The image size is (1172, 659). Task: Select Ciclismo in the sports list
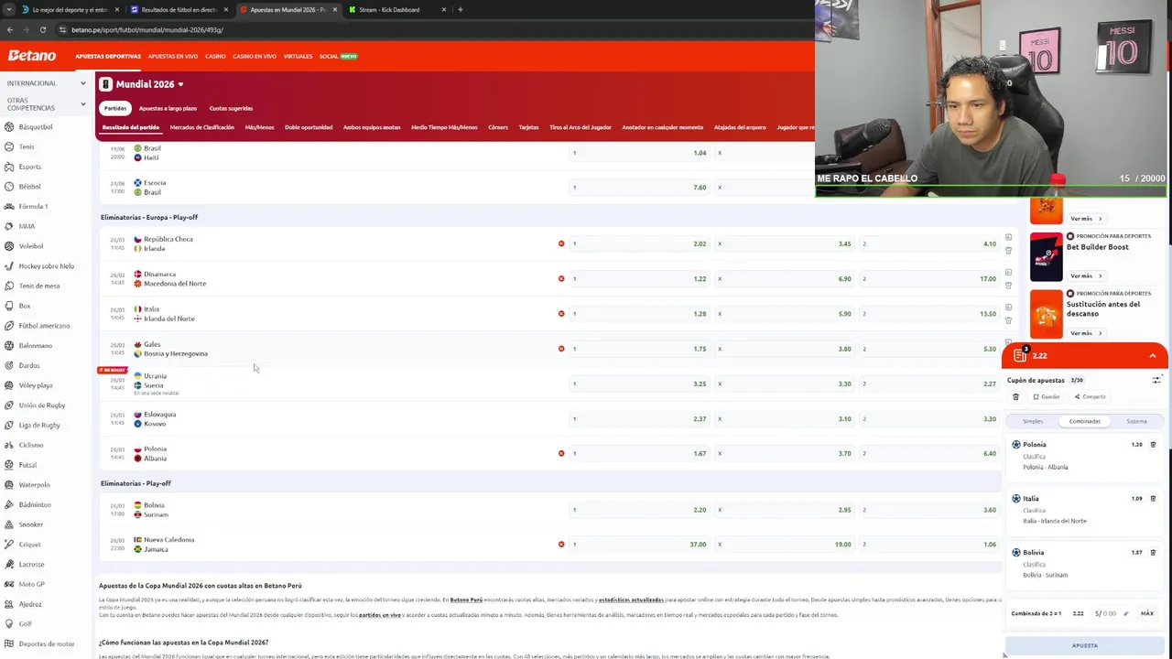pyautogui.click(x=31, y=445)
